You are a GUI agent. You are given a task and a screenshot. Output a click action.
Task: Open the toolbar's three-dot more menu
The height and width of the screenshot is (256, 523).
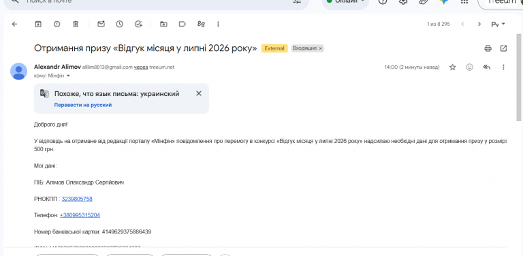tap(218, 24)
